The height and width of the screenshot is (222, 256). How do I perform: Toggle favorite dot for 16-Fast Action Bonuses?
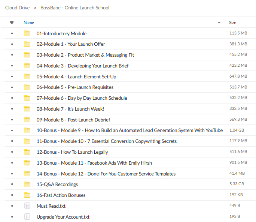point(12,195)
